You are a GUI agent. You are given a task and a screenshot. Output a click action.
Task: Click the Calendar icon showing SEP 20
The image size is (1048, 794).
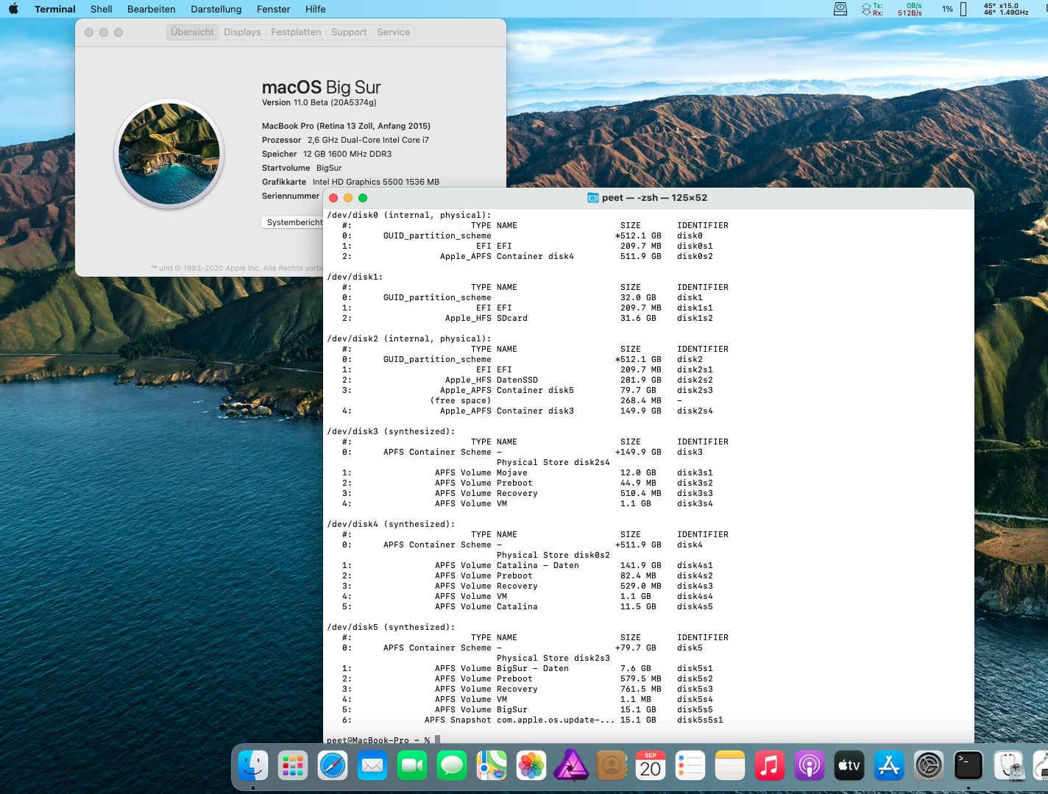tap(651, 766)
